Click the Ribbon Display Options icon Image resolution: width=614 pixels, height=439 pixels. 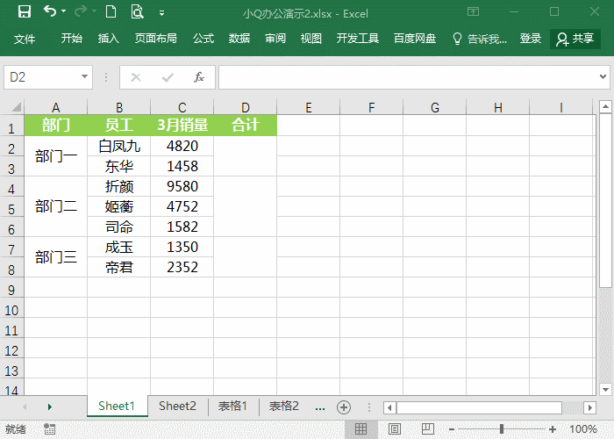(473, 11)
